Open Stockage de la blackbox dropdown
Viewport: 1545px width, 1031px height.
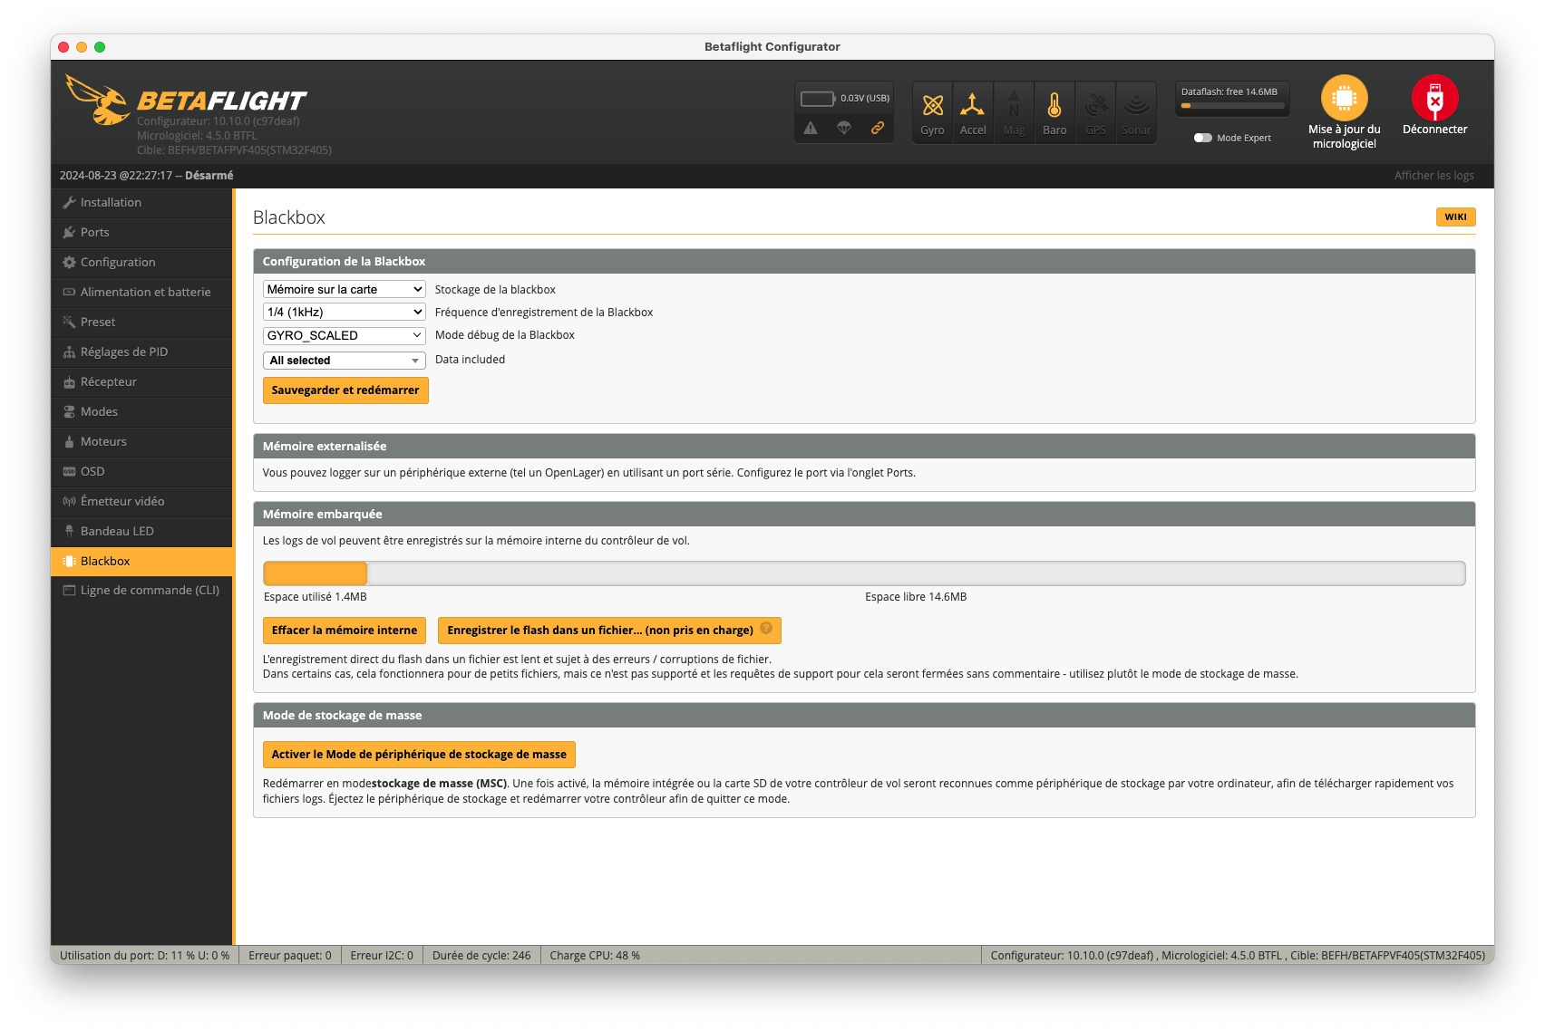coord(344,289)
